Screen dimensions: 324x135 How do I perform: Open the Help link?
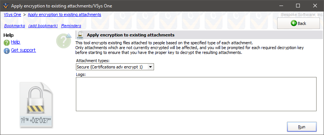(x=16, y=42)
